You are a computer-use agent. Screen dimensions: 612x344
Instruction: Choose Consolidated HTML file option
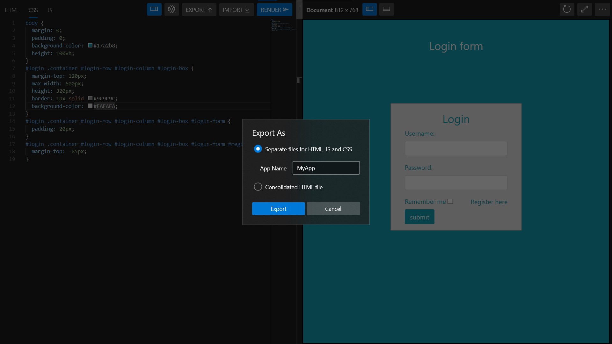258,187
